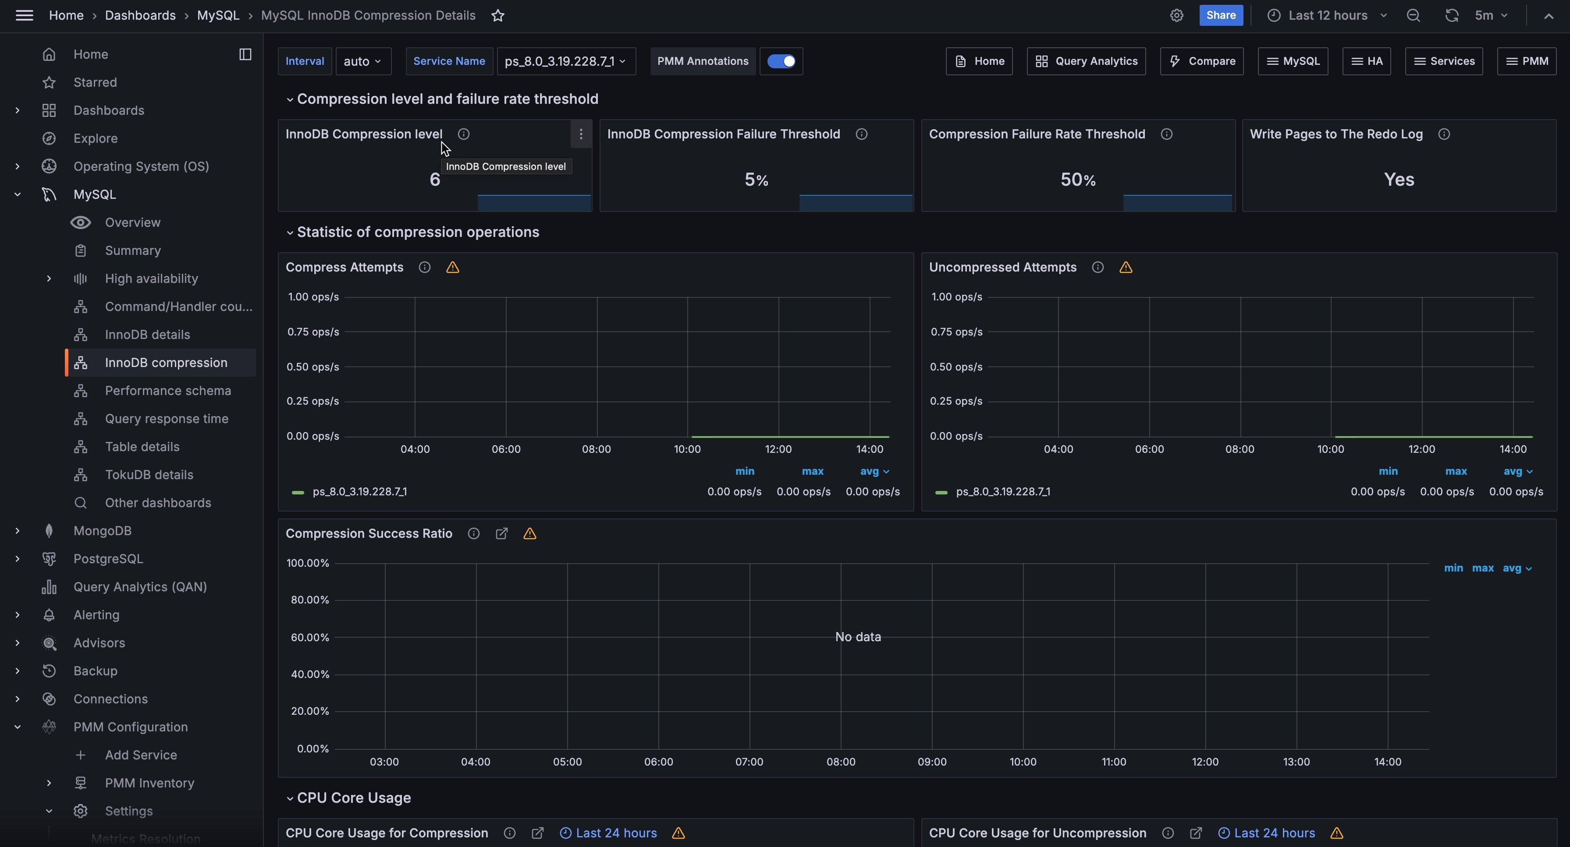Toggle PMM Annotations switch

pyautogui.click(x=781, y=61)
